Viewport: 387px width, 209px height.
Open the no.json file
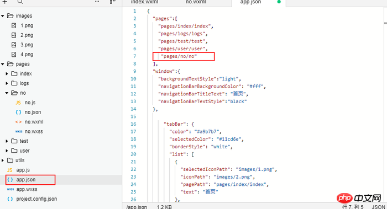(33, 112)
